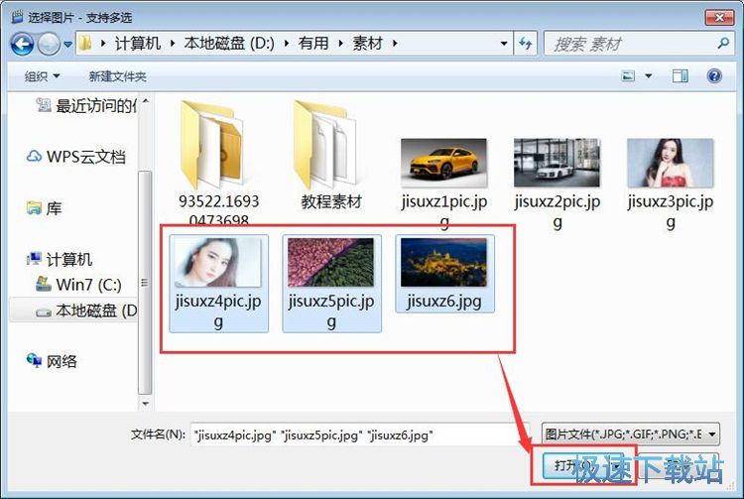This screenshot has height=499, width=744.
Task: Click the Forward navigation arrow
Action: [49, 44]
